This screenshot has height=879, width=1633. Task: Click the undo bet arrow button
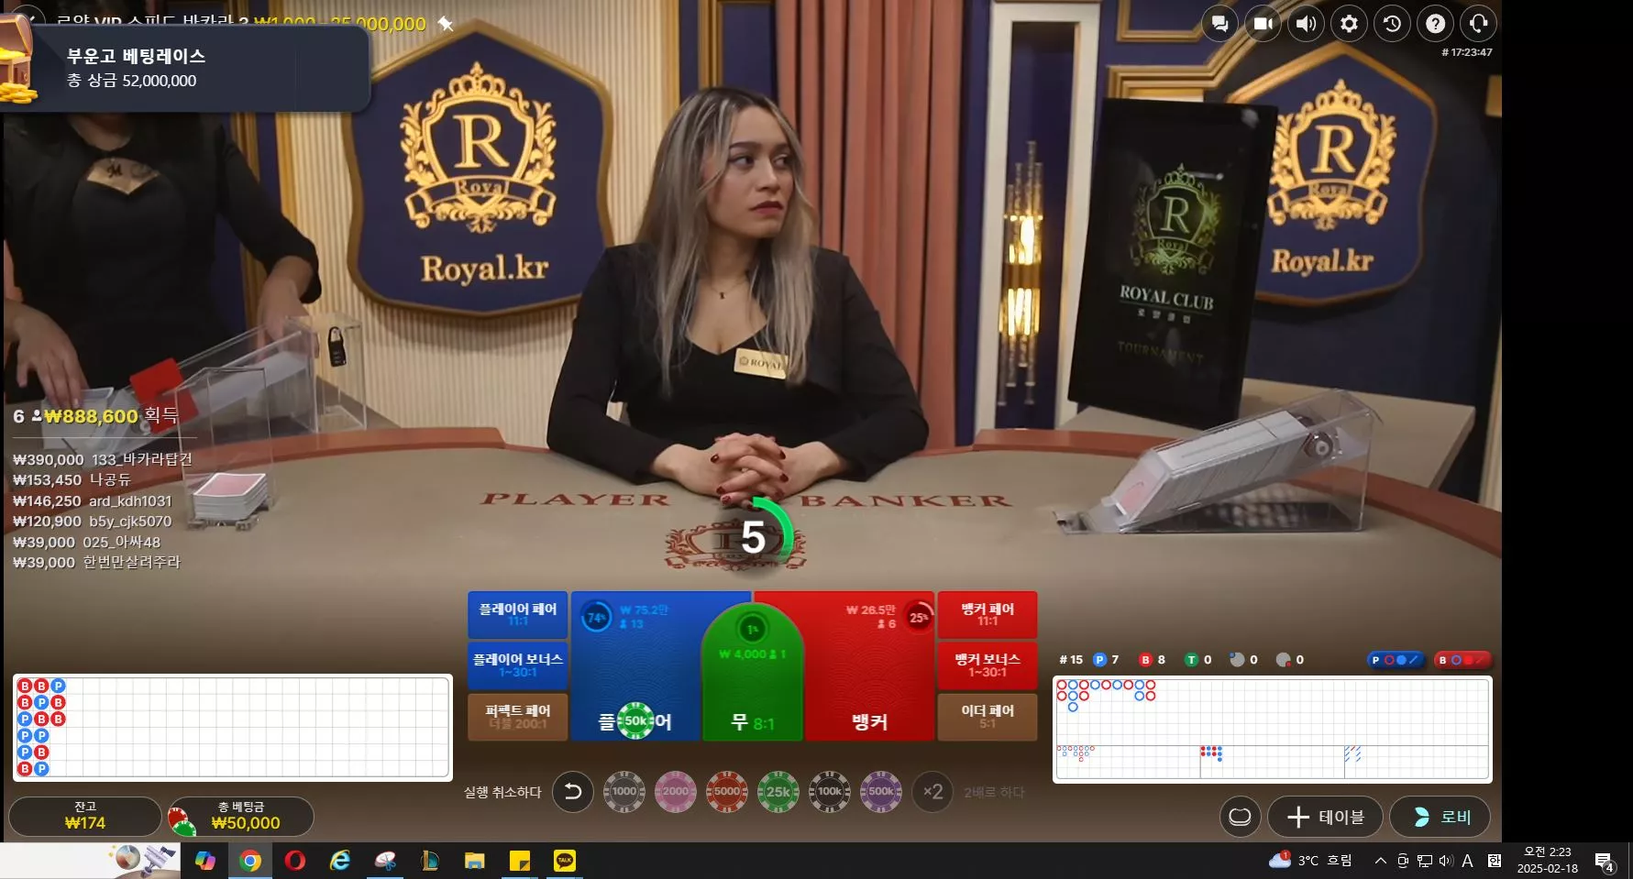pyautogui.click(x=573, y=792)
